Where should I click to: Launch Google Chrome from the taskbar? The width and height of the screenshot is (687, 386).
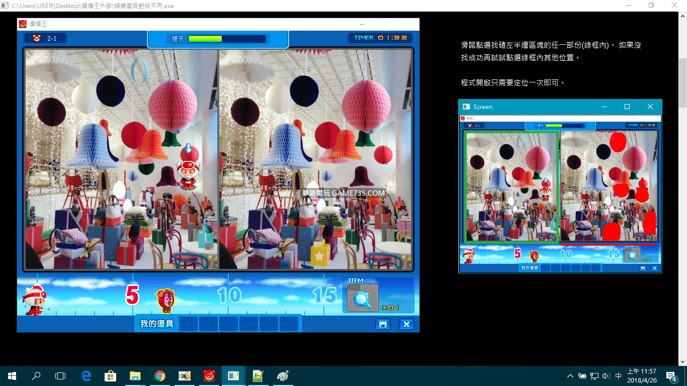pyautogui.click(x=160, y=376)
